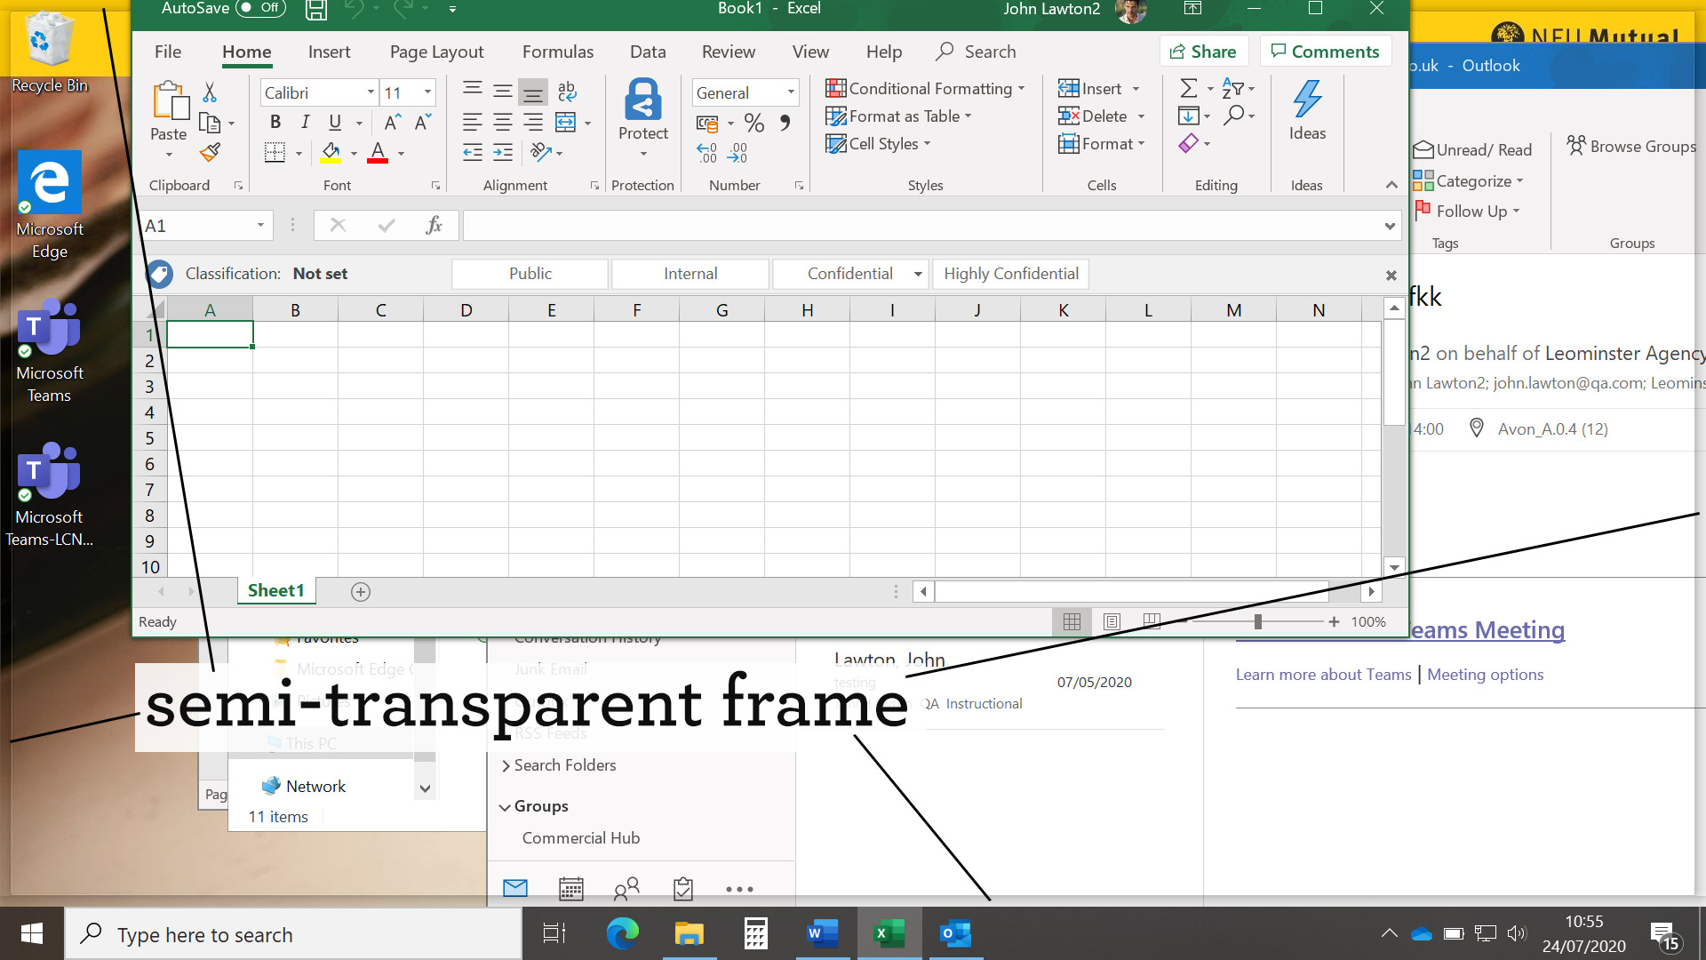Click the AutoSum sigma icon
This screenshot has height=960, width=1706.
(1188, 88)
